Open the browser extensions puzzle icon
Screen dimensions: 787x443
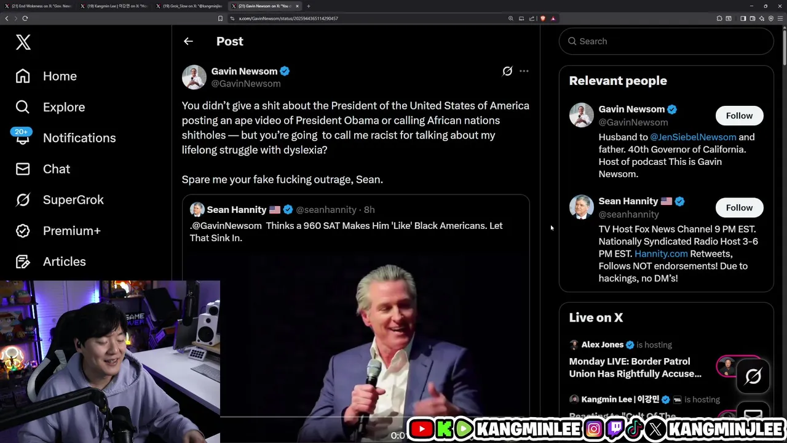(x=719, y=18)
